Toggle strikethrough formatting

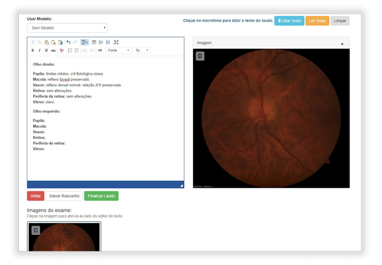[x=53, y=51]
